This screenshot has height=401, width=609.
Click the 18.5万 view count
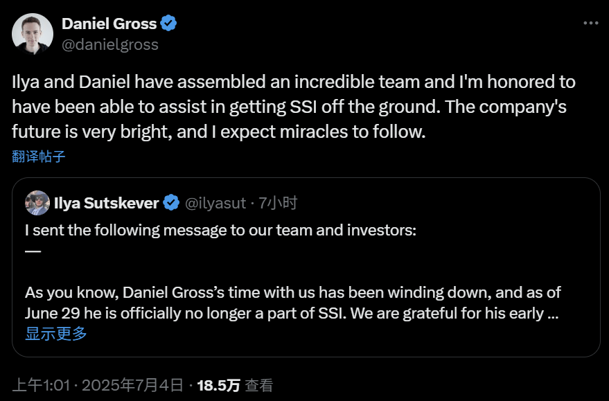(x=219, y=385)
